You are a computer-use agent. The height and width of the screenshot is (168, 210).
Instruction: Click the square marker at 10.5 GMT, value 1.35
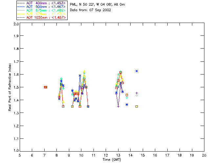click(x=88, y=106)
